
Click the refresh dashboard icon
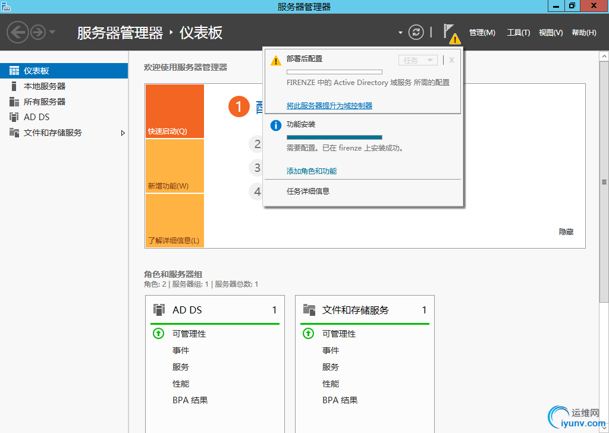tap(417, 32)
